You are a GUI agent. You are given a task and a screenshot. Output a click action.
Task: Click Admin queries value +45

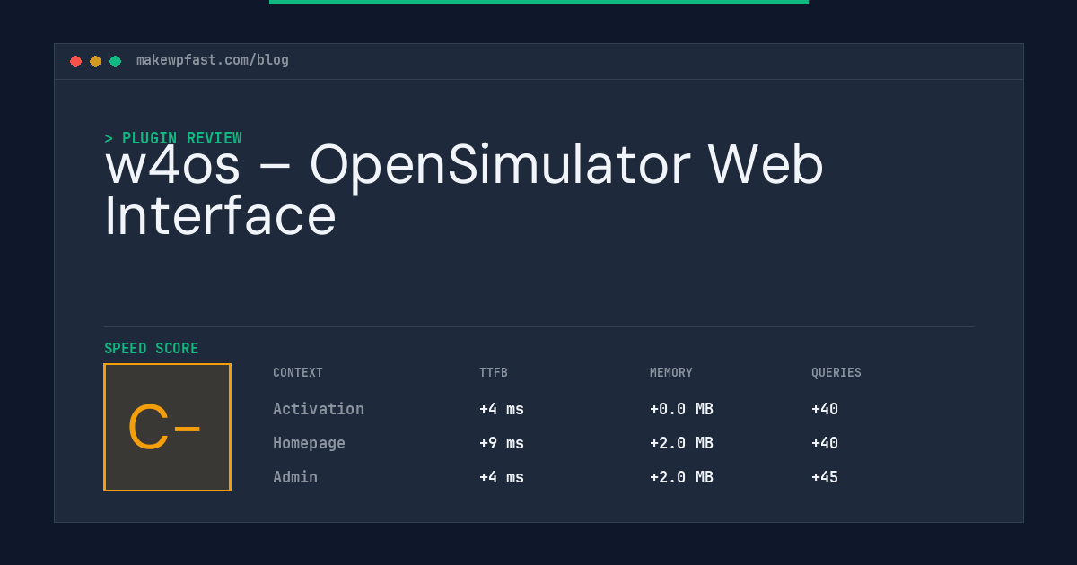point(825,477)
